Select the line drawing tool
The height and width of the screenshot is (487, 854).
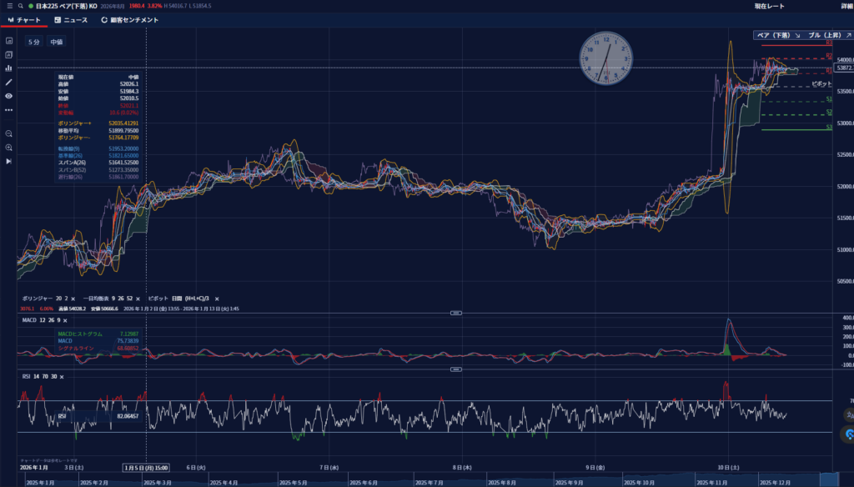[x=9, y=83]
